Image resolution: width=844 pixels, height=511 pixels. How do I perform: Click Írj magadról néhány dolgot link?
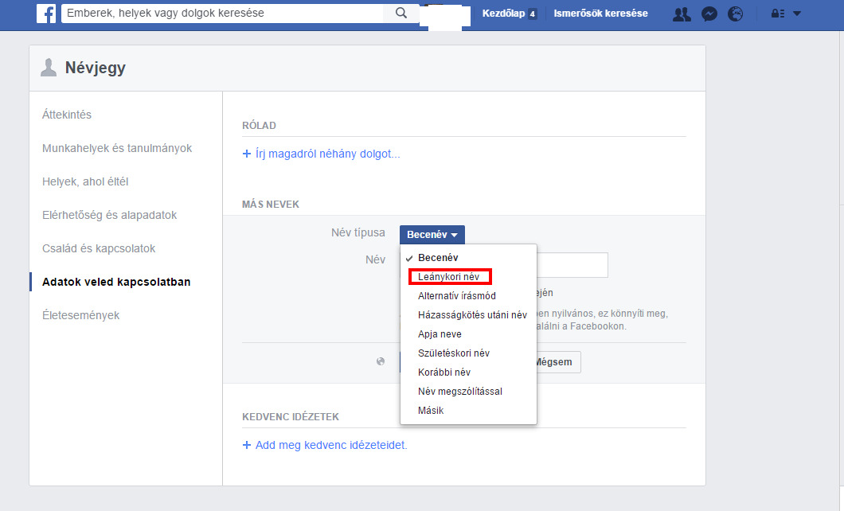click(327, 154)
